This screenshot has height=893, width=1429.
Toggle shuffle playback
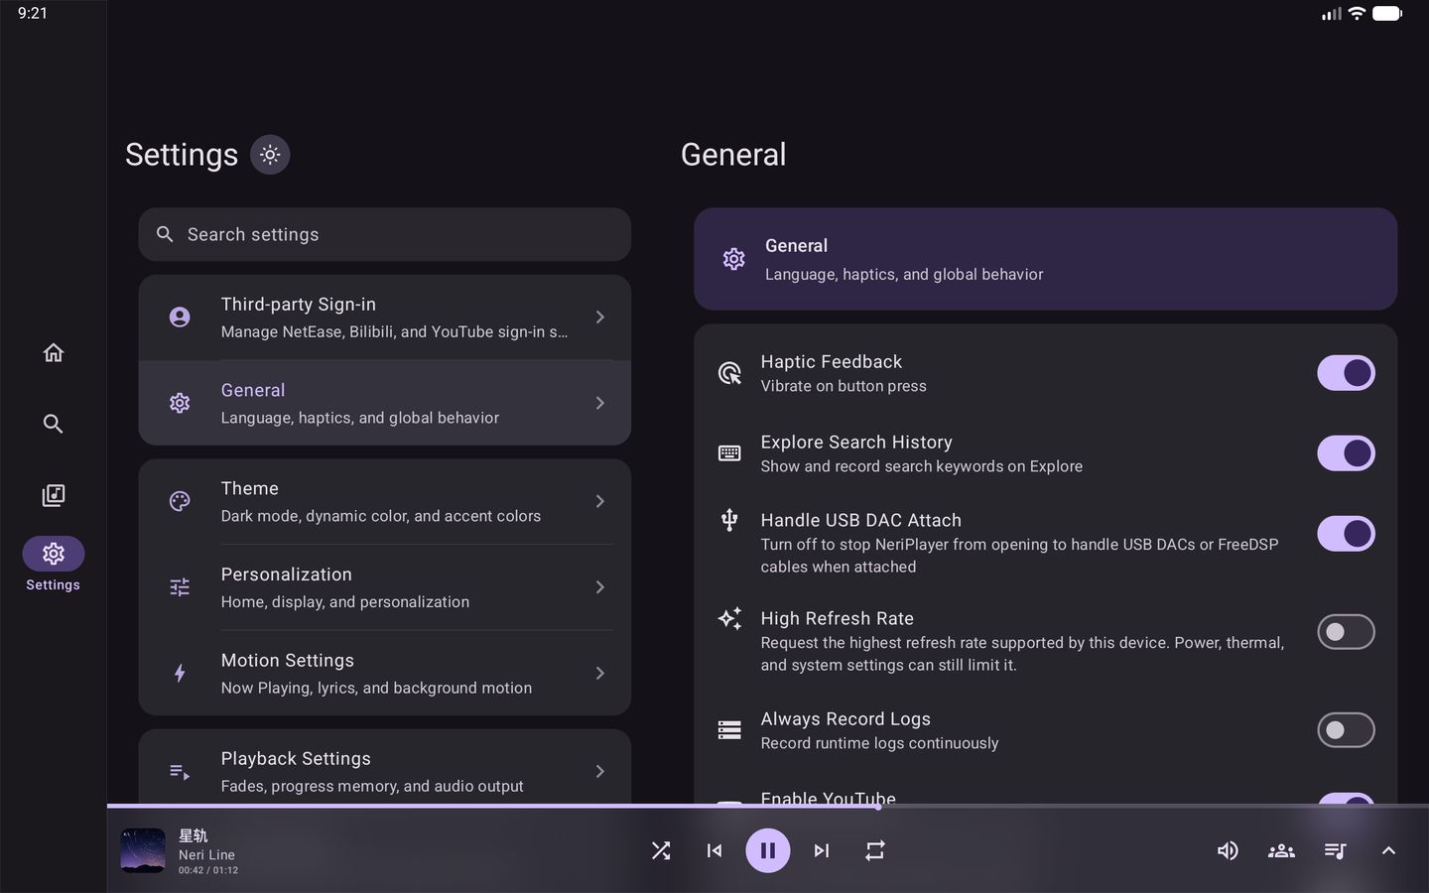661,850
